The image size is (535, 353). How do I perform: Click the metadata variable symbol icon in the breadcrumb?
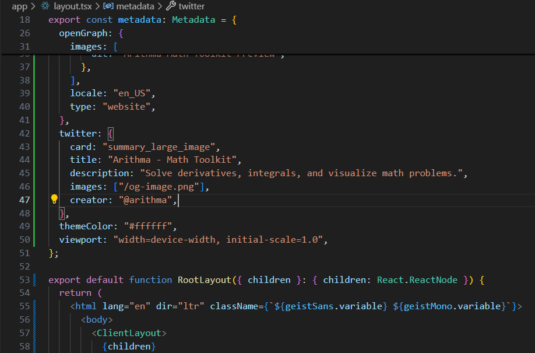(108, 6)
